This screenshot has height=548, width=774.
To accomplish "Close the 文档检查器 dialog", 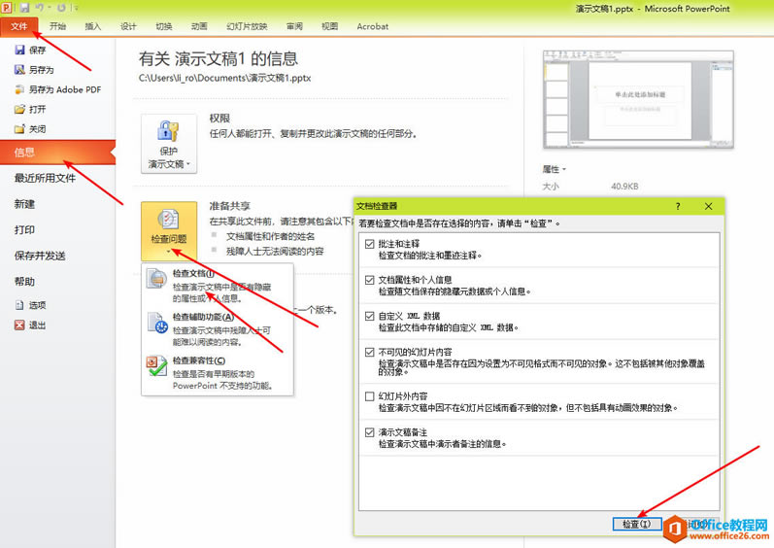I will (708, 206).
